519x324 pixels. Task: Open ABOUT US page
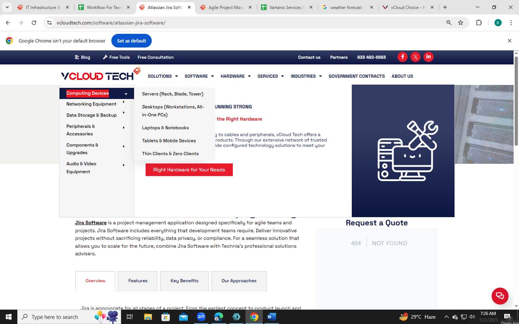402,76
